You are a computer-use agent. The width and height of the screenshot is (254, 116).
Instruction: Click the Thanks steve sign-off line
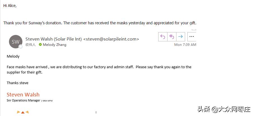click(x=17, y=83)
